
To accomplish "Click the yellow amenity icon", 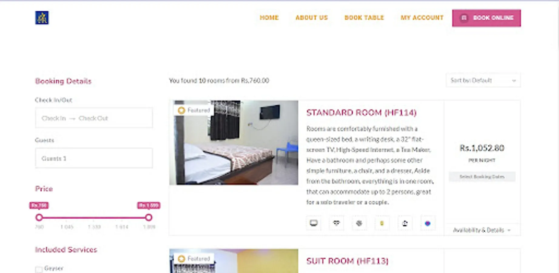I will (382, 223).
